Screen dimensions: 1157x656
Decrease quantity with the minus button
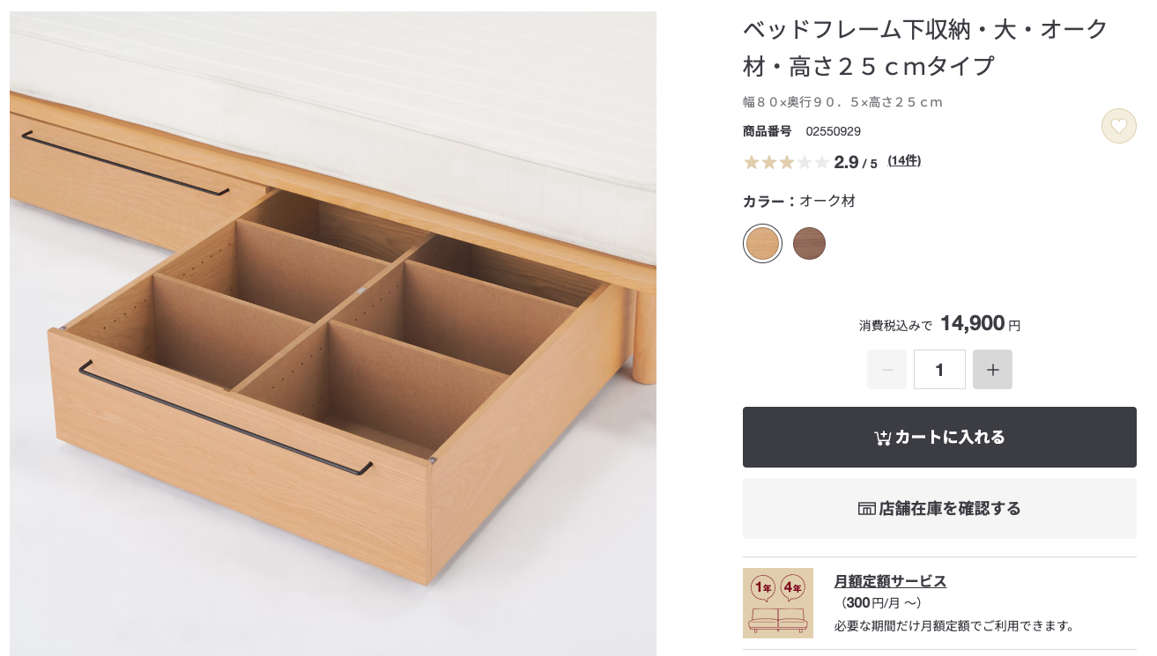click(x=886, y=370)
